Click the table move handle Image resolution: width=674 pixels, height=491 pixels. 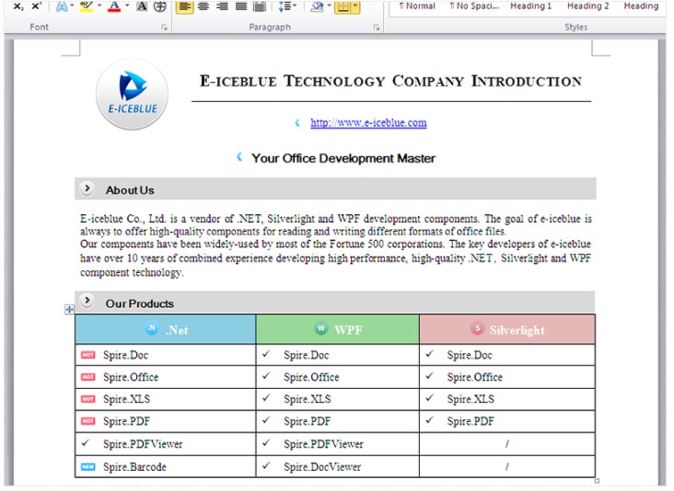[x=69, y=309]
